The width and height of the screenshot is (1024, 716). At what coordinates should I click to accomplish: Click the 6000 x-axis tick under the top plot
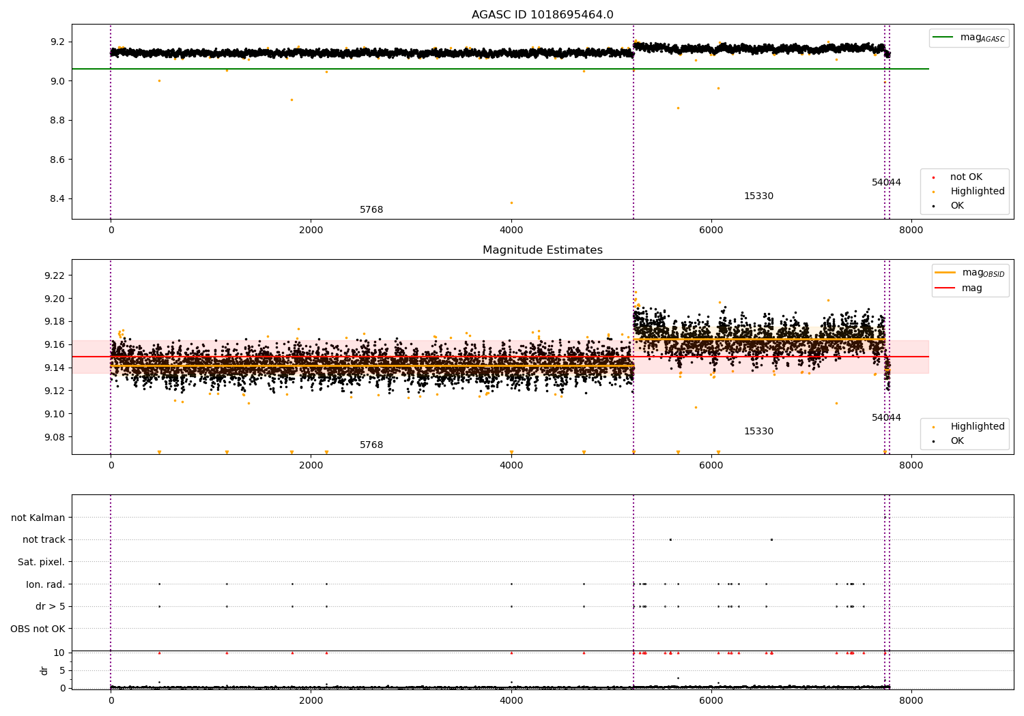711,230
